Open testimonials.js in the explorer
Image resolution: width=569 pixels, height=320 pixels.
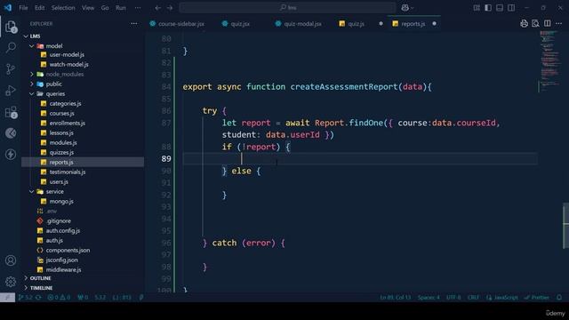68,172
